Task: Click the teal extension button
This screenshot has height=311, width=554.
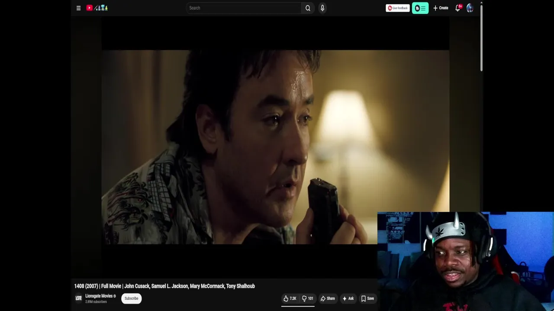Action: click(x=420, y=8)
